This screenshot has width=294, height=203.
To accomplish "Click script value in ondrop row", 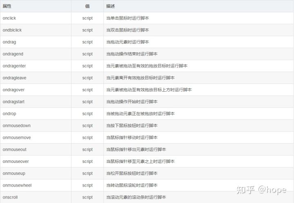I will pos(87,114).
